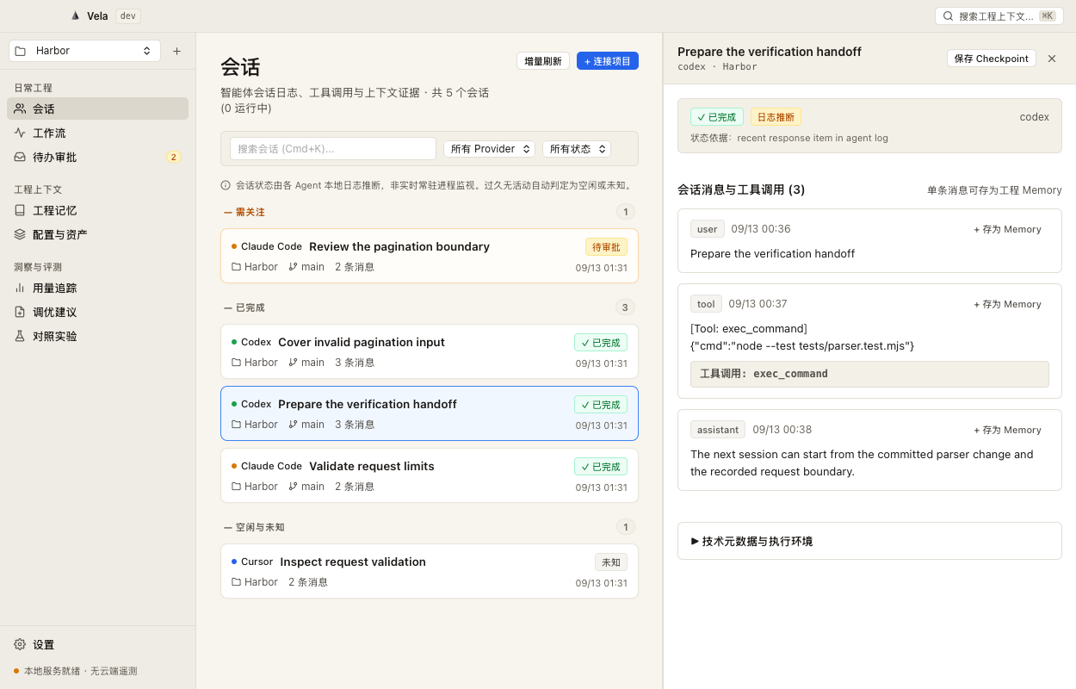1076x689 pixels.
Task: Click folder icon in Cover invalid pagination input card
Action: (236, 363)
